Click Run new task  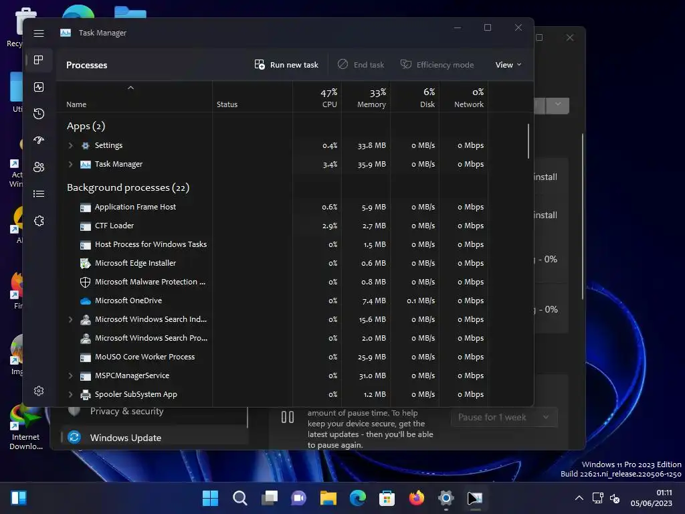(x=286, y=65)
